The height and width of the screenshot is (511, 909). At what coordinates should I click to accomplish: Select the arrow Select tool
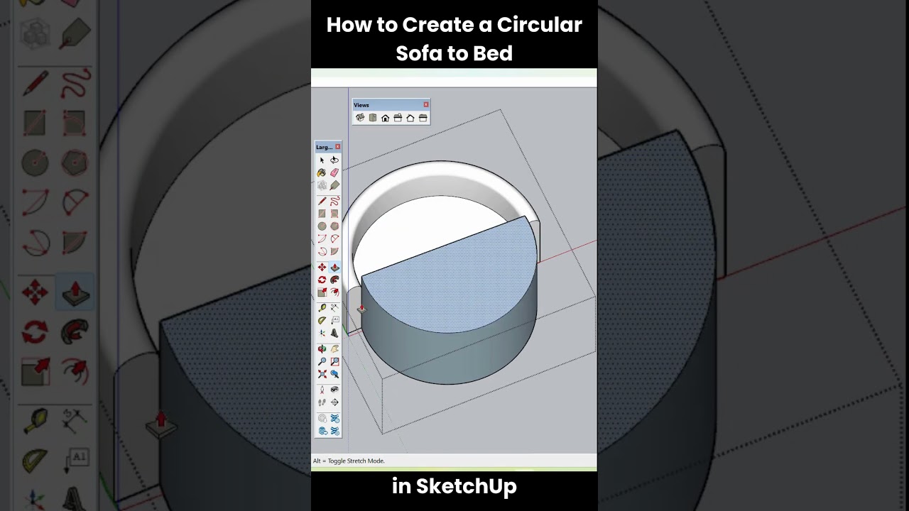coord(322,160)
